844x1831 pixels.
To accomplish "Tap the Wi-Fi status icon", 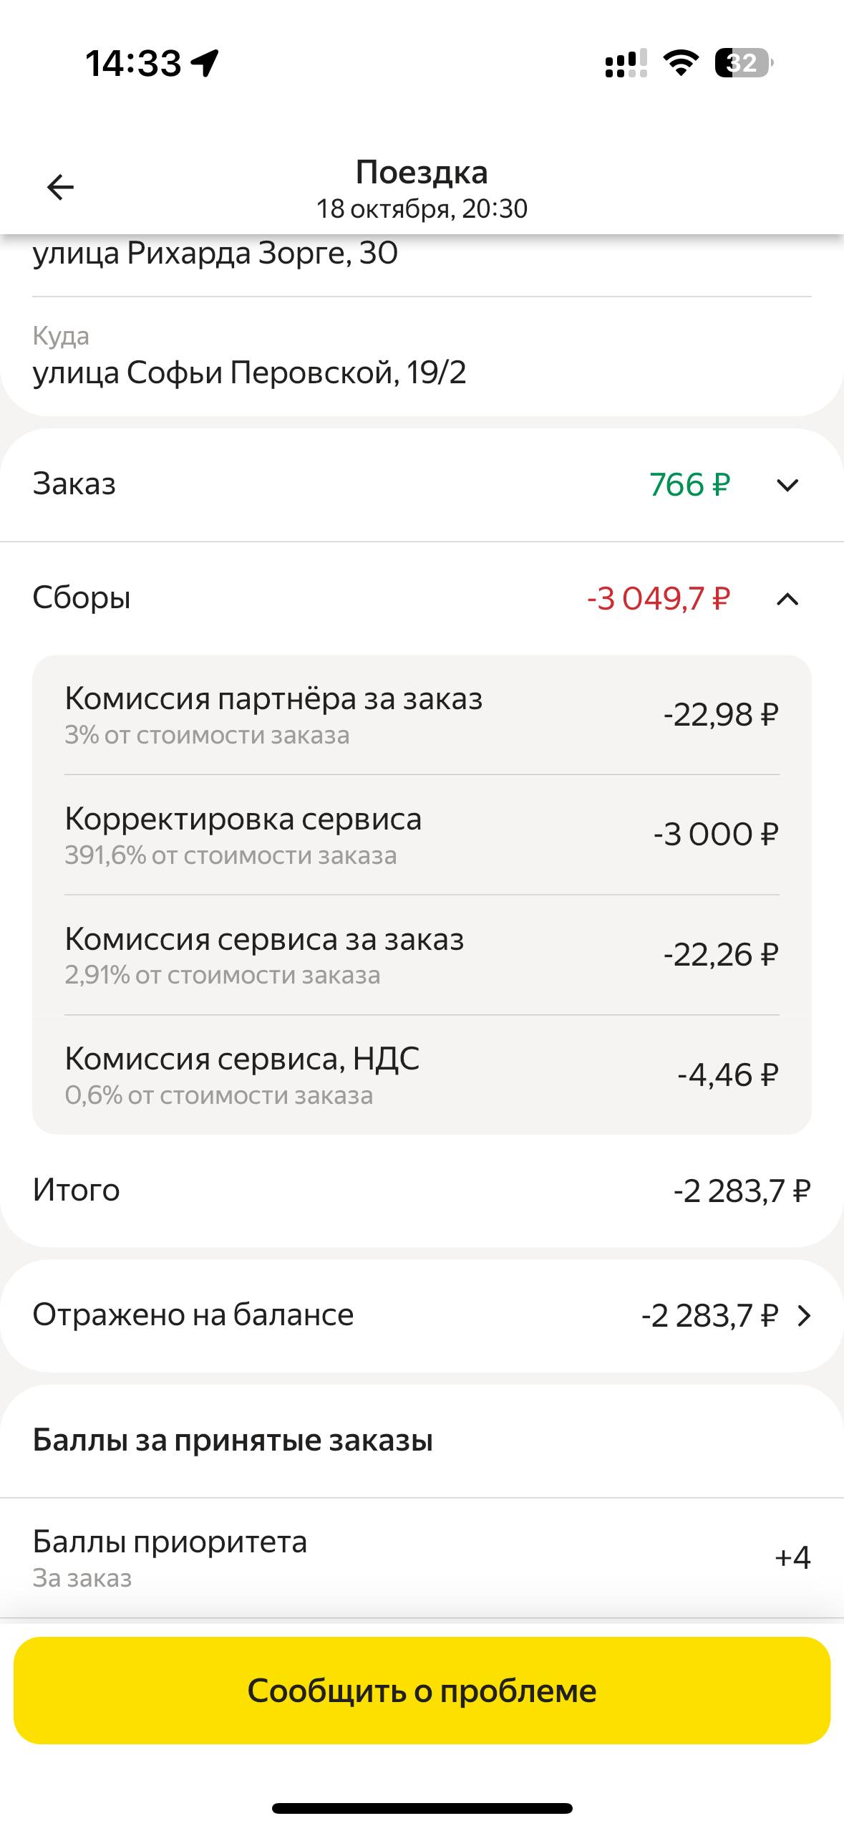I will coord(681,63).
